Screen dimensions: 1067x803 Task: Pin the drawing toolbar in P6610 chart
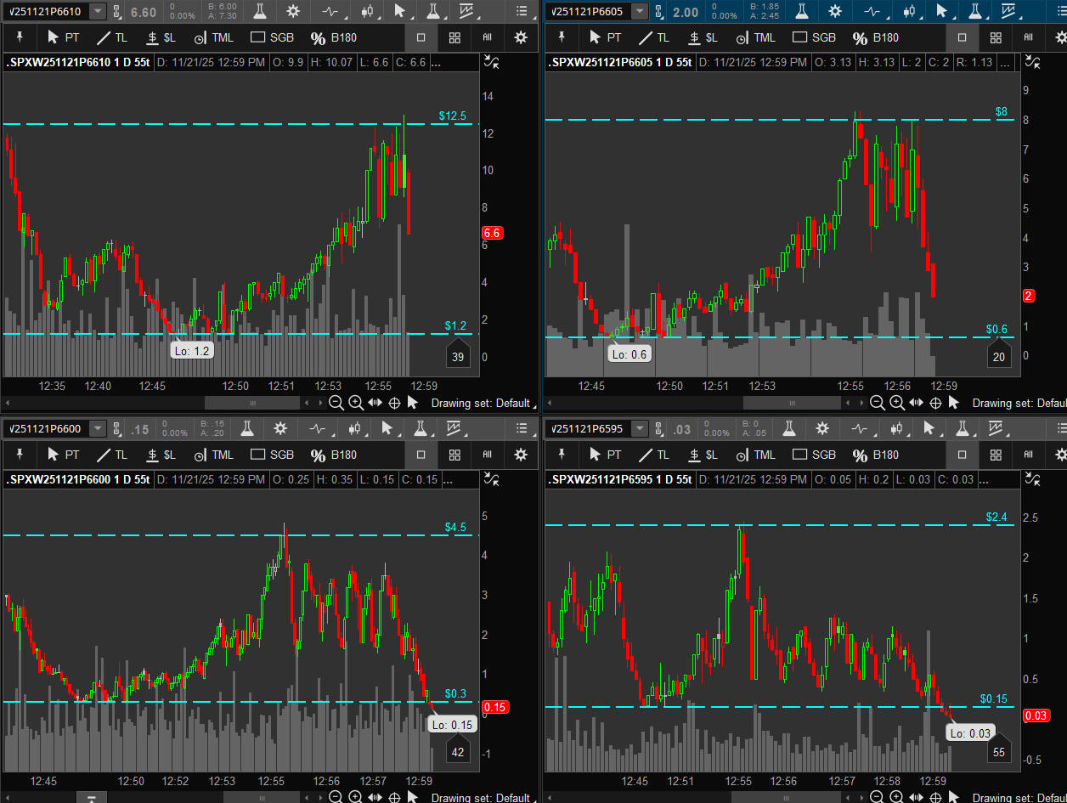pyautogui.click(x=20, y=37)
